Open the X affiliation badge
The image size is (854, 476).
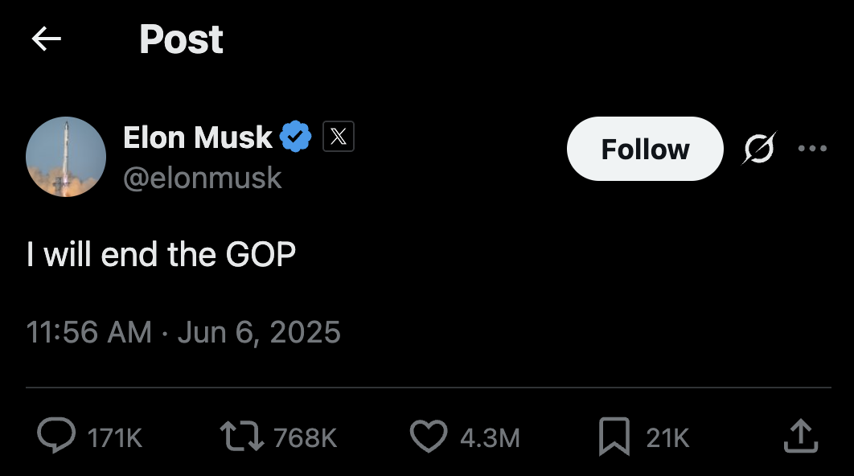(339, 136)
